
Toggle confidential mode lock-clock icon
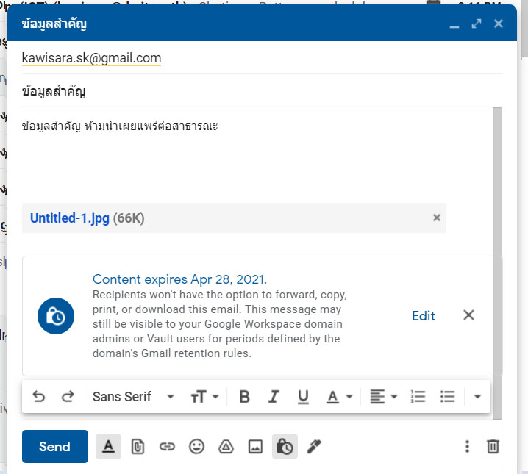click(x=285, y=446)
